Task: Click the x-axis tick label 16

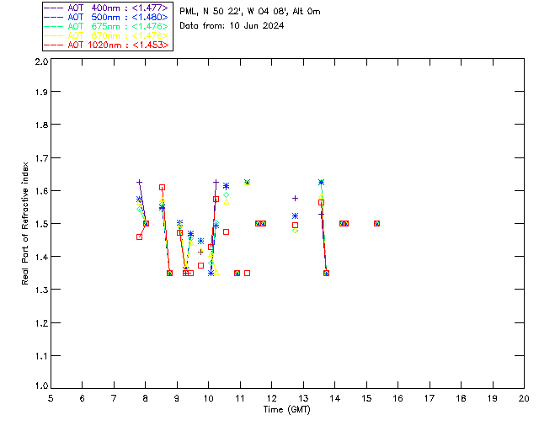Action: (398, 398)
